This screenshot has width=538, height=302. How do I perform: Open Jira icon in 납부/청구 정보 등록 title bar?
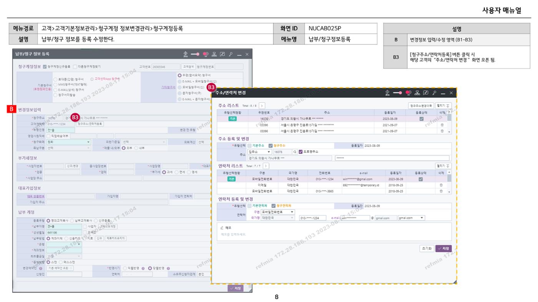186,54
